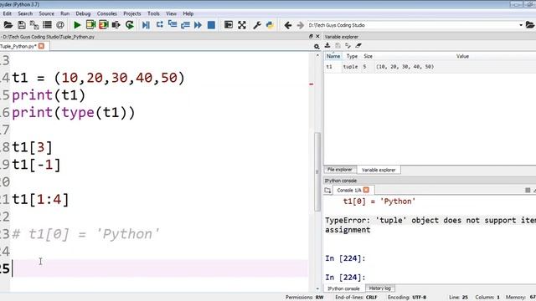Go back to the previous cursor position
536x301 pixels.
pos(288,25)
